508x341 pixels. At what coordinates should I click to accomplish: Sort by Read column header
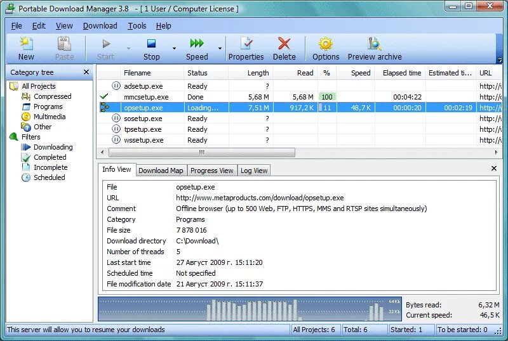point(295,73)
